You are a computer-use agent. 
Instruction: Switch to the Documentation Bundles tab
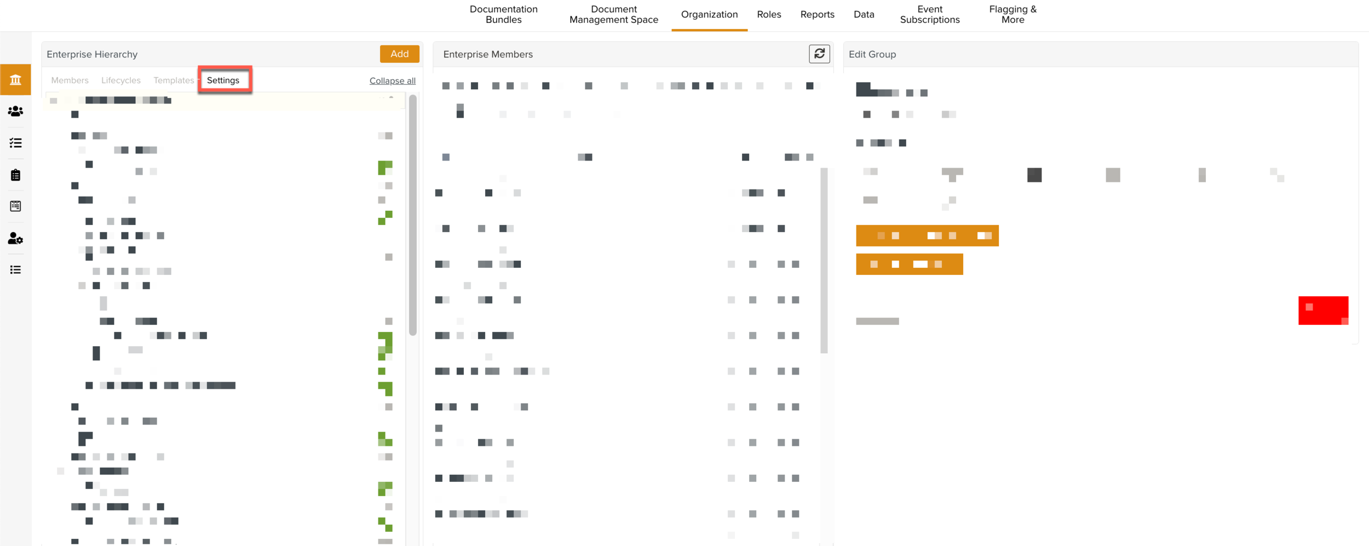(x=503, y=15)
